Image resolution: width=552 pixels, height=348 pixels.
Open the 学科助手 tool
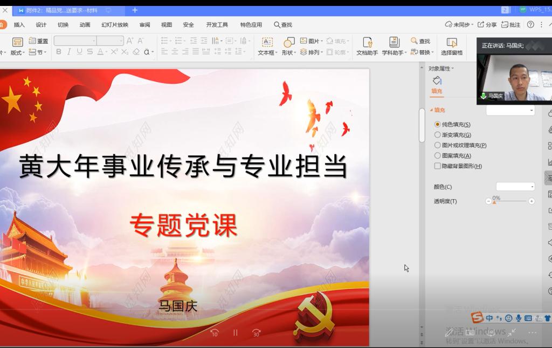tap(394, 43)
